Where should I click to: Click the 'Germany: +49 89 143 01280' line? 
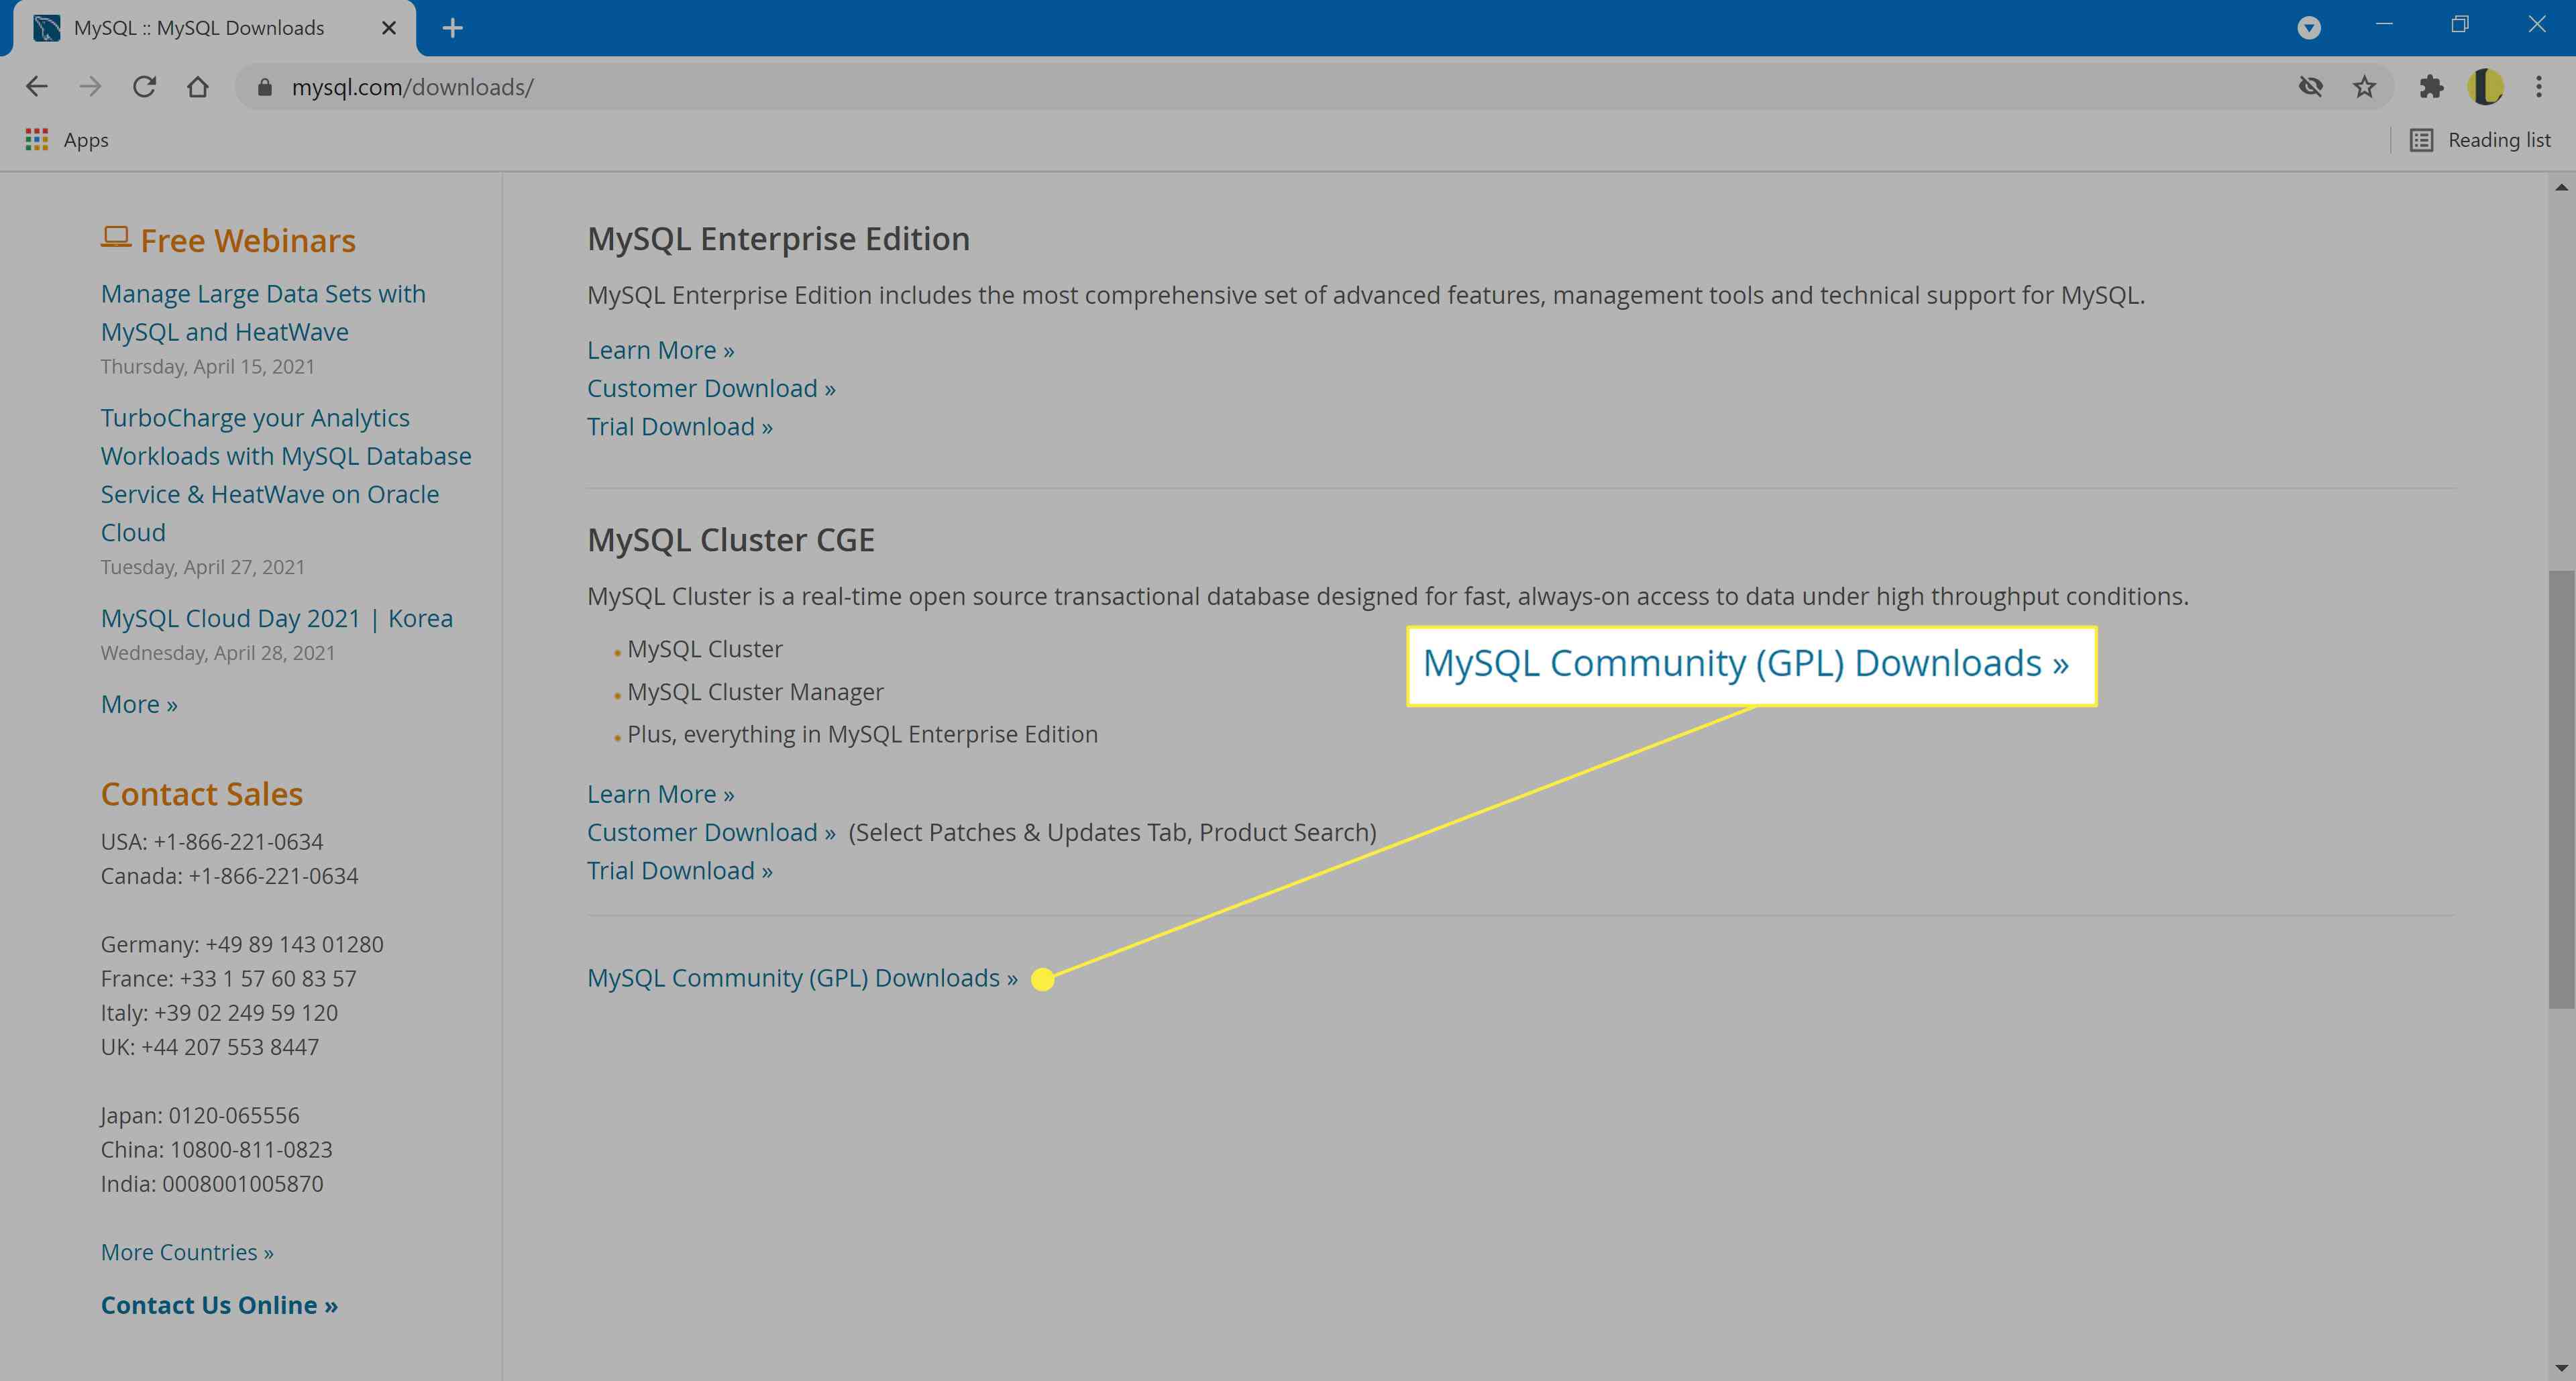(242, 944)
